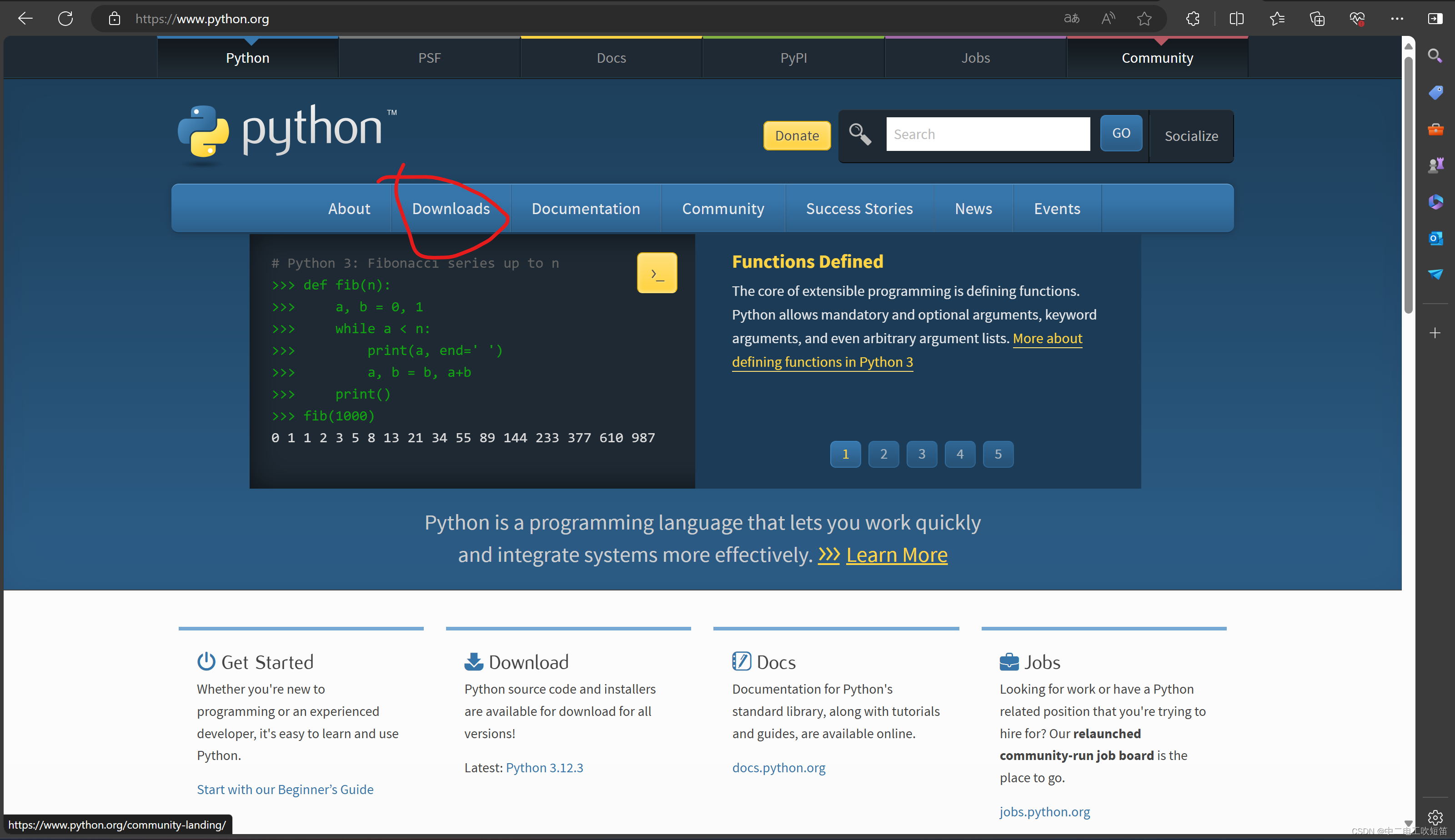Open the Documentation menu item
The width and height of the screenshot is (1455, 840).
point(586,208)
